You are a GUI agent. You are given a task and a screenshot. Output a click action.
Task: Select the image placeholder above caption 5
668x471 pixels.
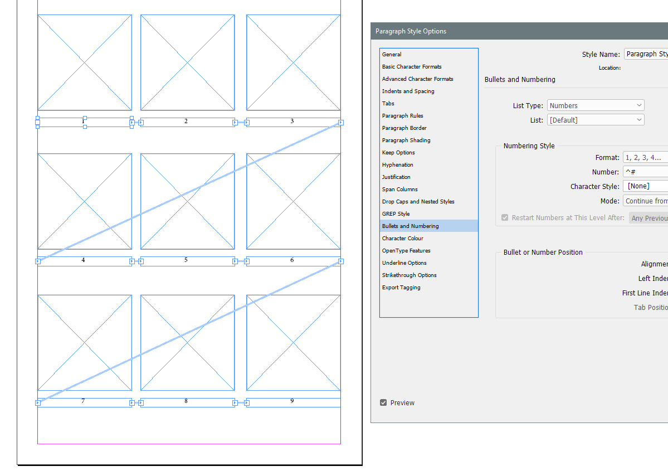pyautogui.click(x=187, y=201)
